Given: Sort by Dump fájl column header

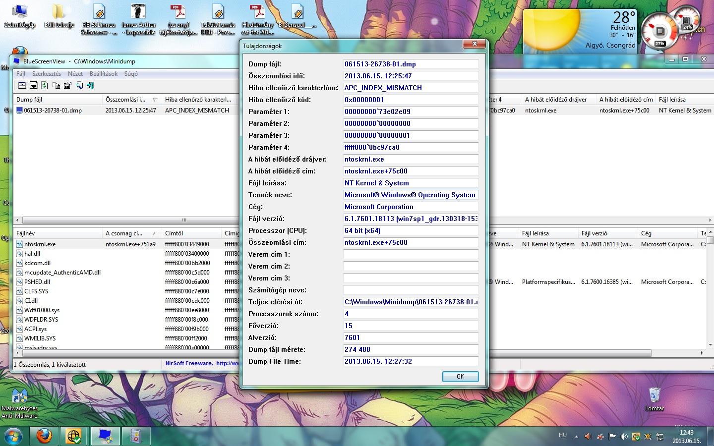Looking at the screenshot, I should (58, 100).
